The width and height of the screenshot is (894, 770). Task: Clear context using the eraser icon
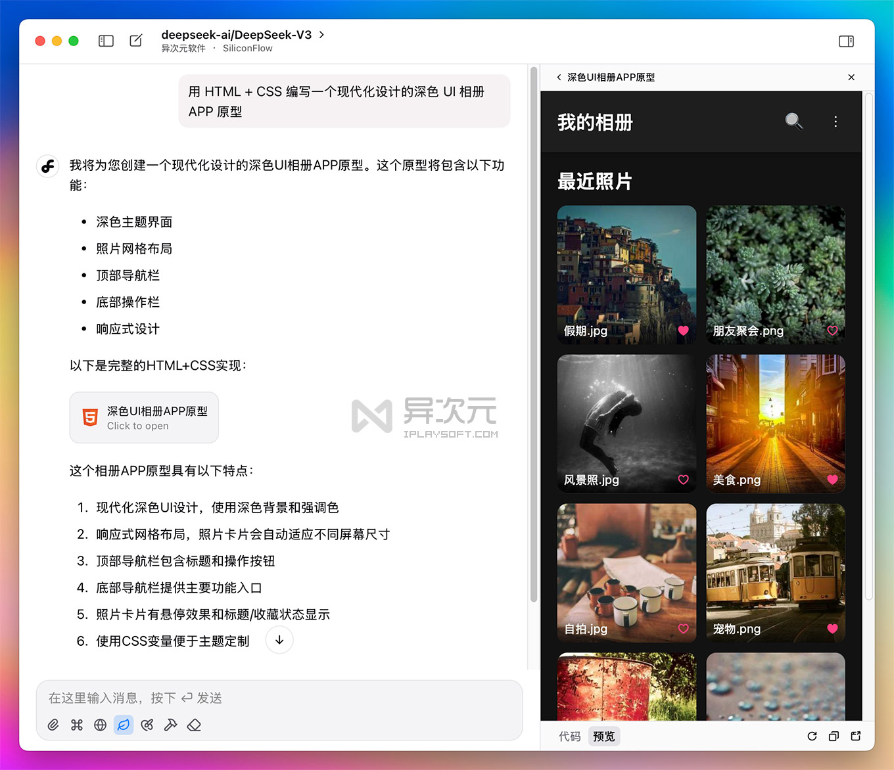[194, 725]
